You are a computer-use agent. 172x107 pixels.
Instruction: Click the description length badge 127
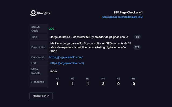point(137,47)
